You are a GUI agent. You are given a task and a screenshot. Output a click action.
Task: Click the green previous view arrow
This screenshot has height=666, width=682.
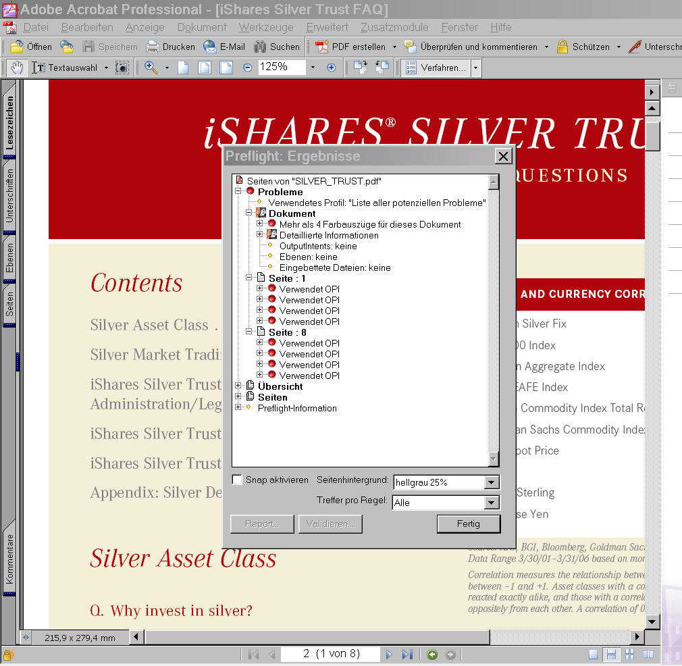(x=432, y=655)
